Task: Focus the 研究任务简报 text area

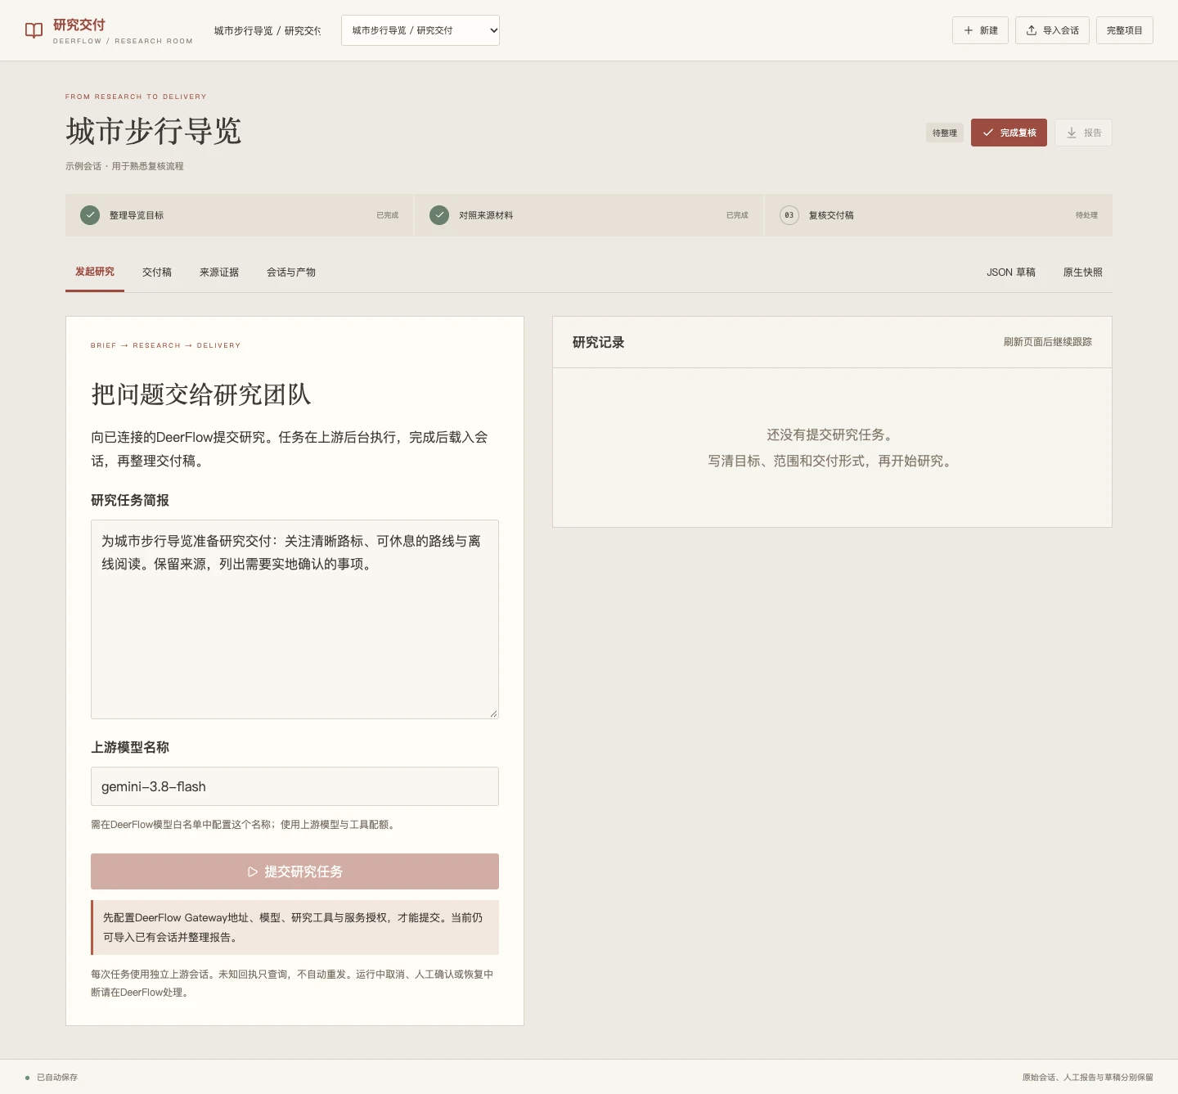Action: (294, 619)
